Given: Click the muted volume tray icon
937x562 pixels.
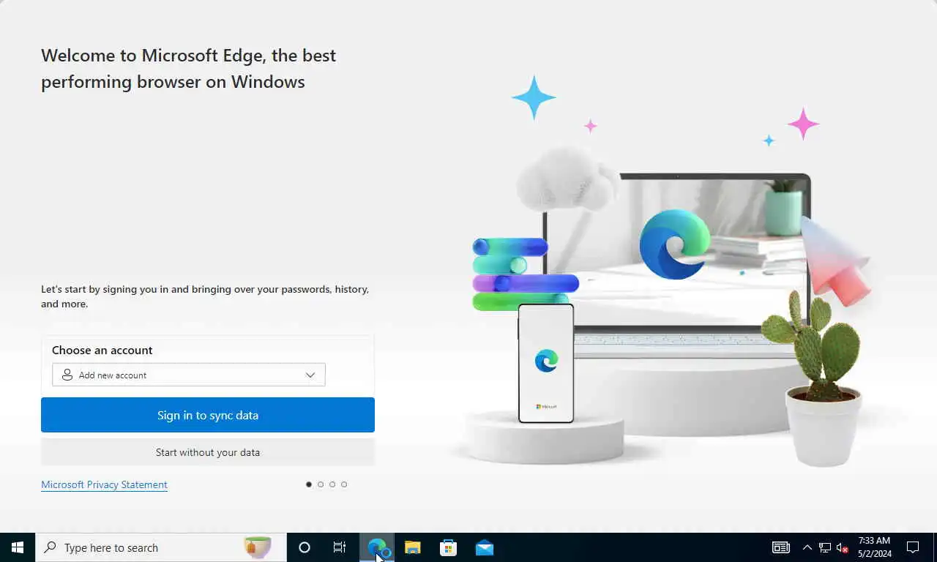Looking at the screenshot, I should tap(842, 547).
